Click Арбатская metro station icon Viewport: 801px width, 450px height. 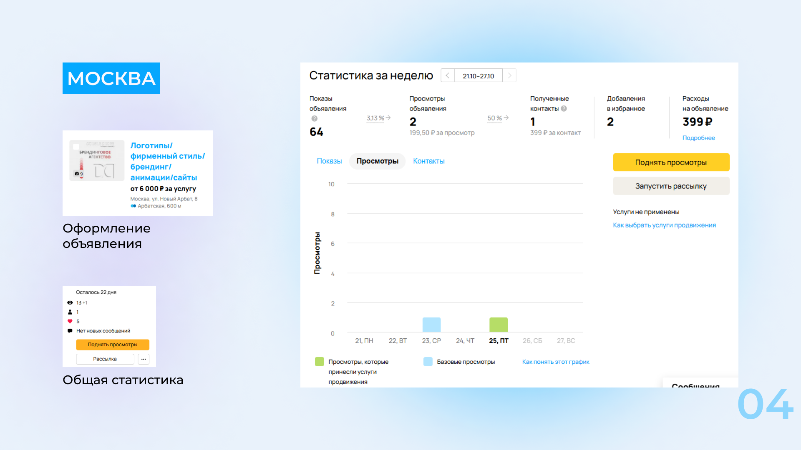(x=133, y=206)
